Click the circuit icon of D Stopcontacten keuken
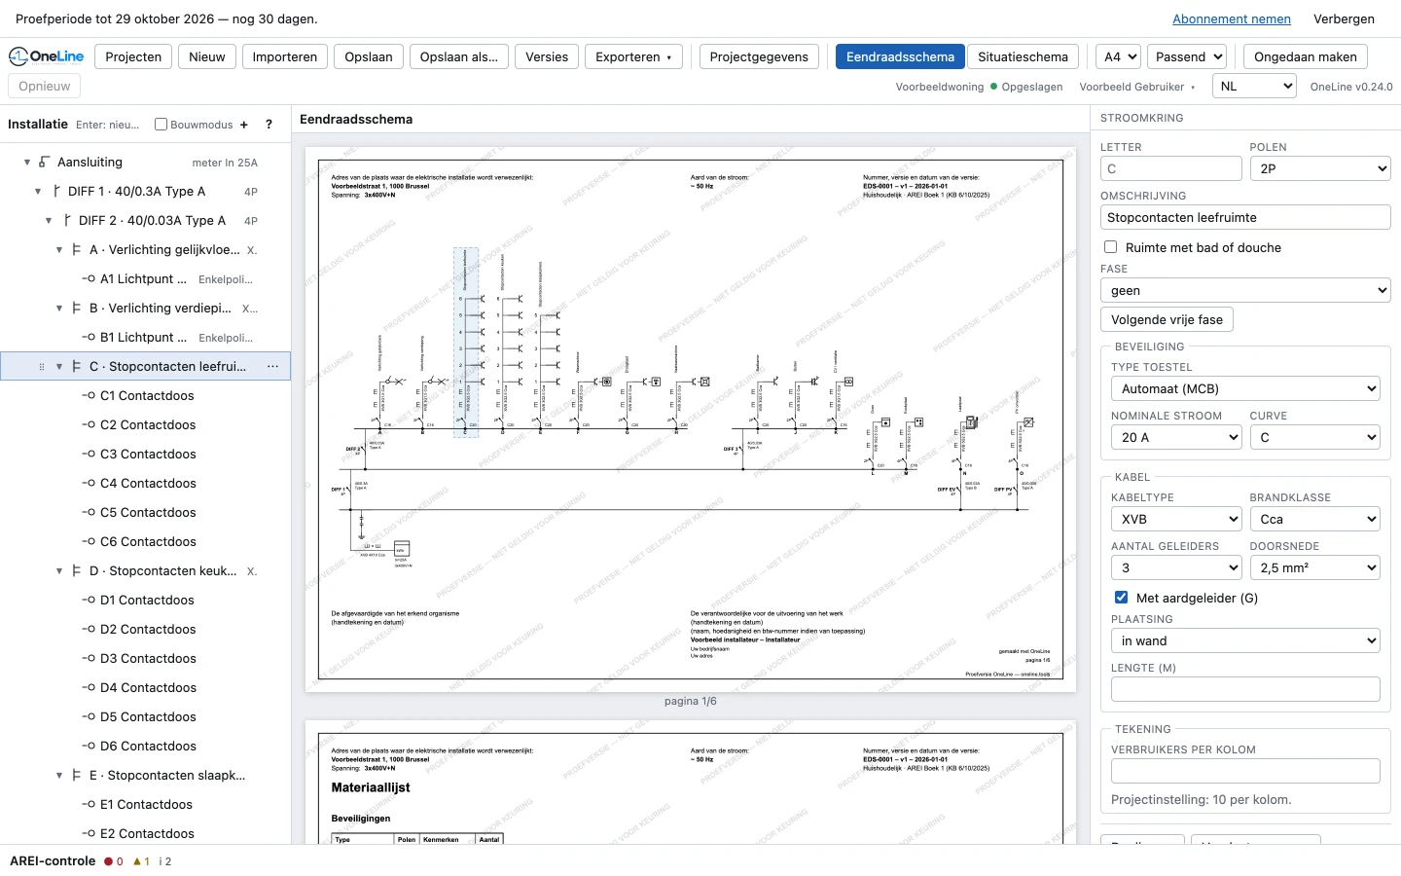 [x=77, y=571]
